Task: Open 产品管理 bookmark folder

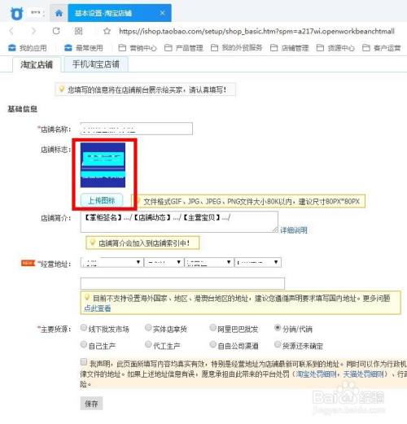Action: tap(184, 48)
